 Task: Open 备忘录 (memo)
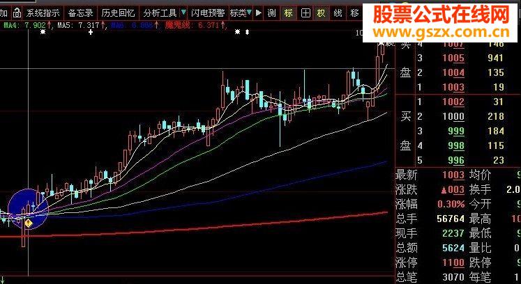tap(80, 13)
